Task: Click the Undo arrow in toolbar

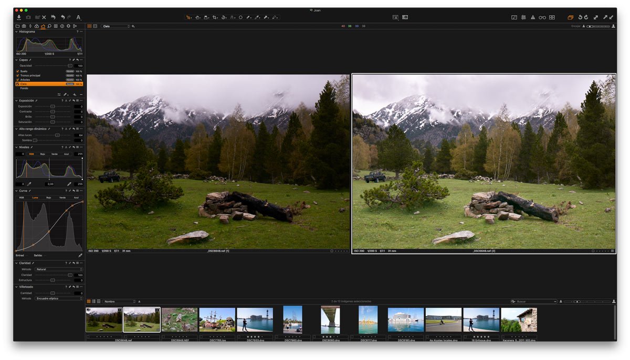Action: 62,17
